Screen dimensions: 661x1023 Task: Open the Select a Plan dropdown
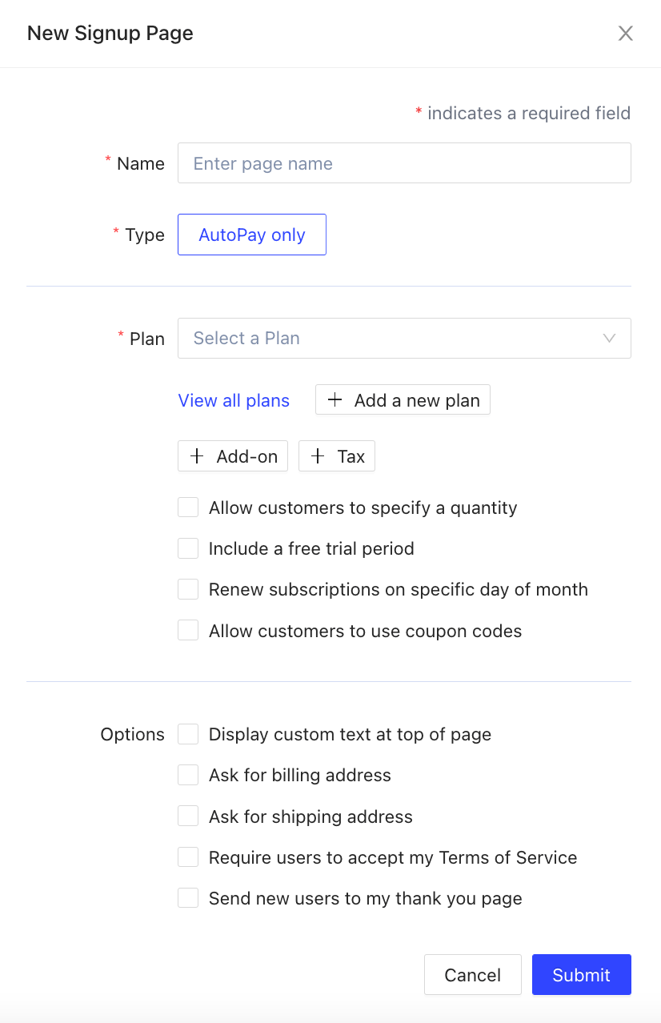(x=392, y=338)
